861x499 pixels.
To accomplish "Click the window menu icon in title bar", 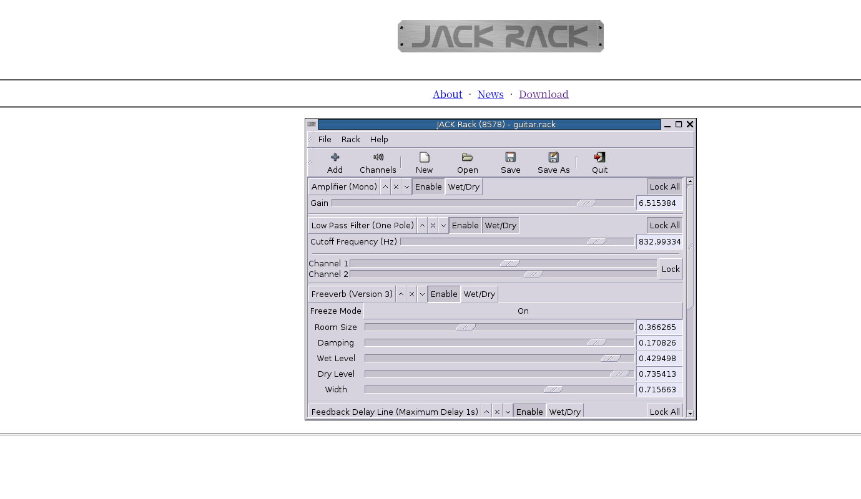I will point(312,124).
